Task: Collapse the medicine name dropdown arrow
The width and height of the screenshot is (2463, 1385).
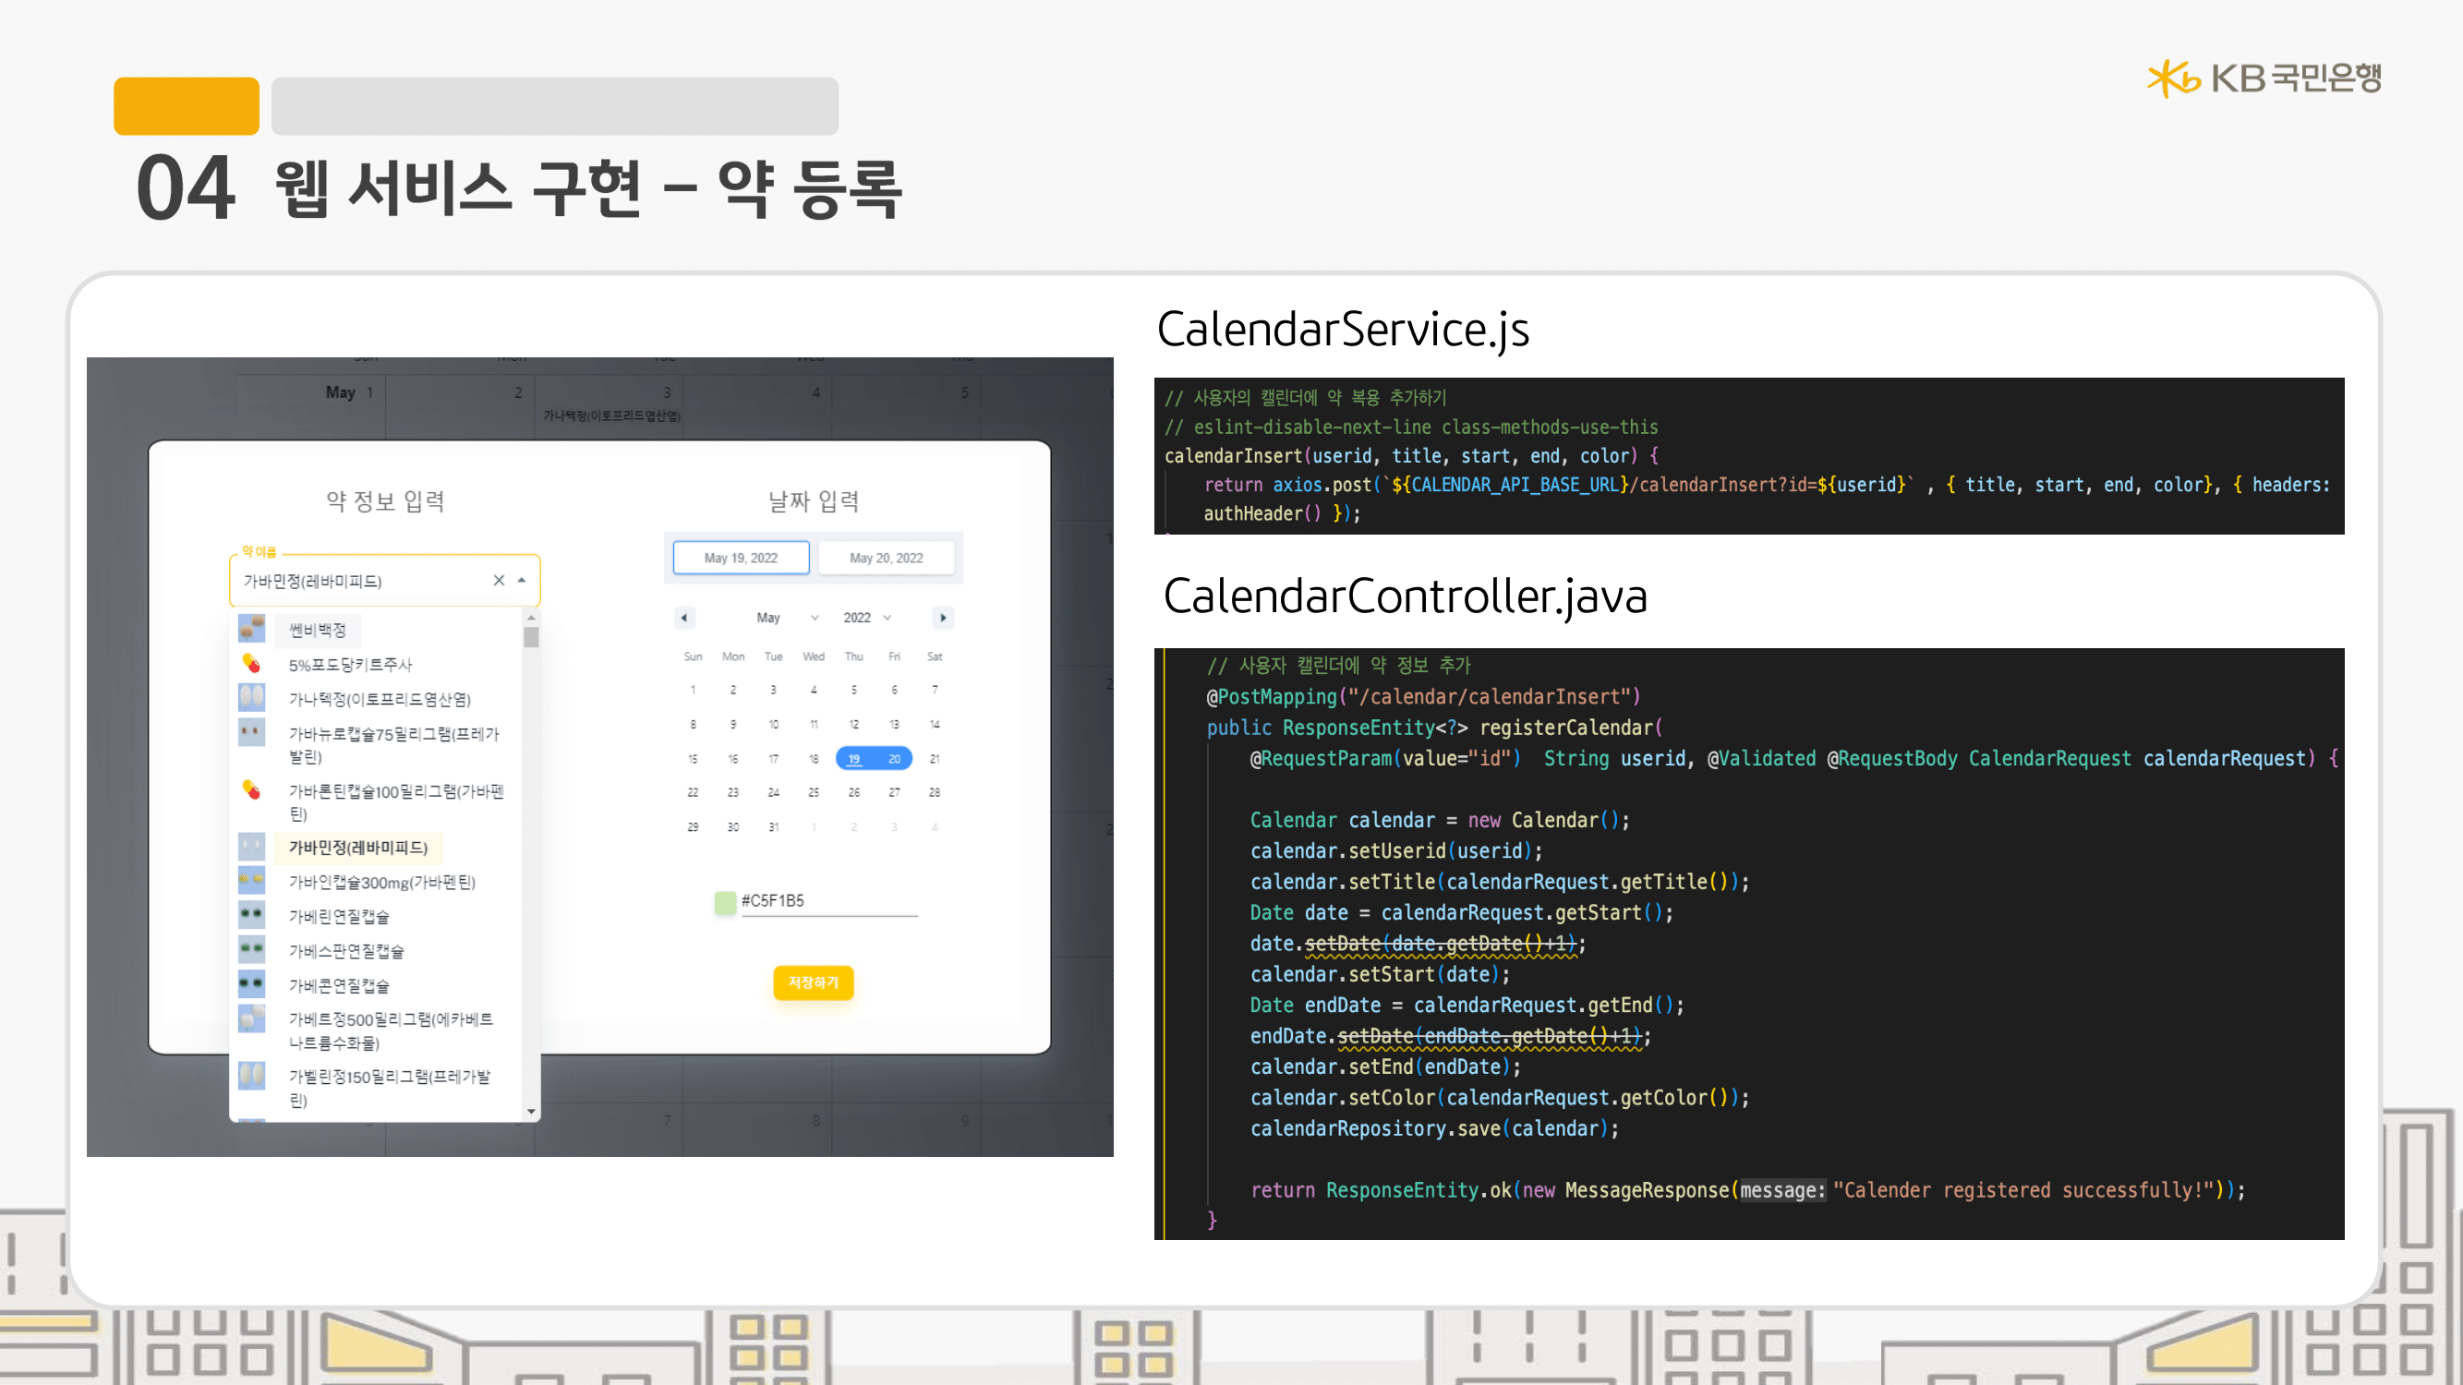Action: (x=522, y=580)
